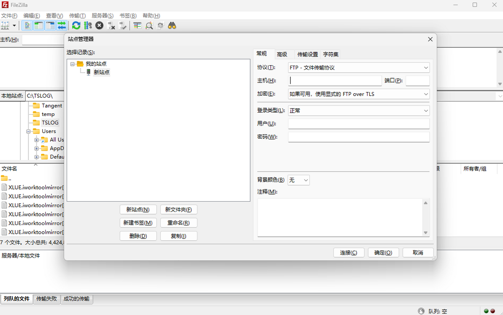Viewport: 503px width, 315px height.
Task: Toggle transfer queue display icon
Action: coord(62,26)
